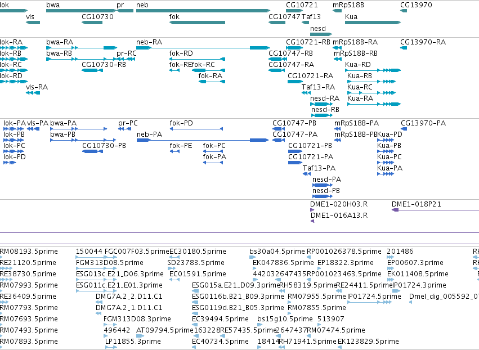Select EST FGM313D08.5prime

click(x=110, y=263)
